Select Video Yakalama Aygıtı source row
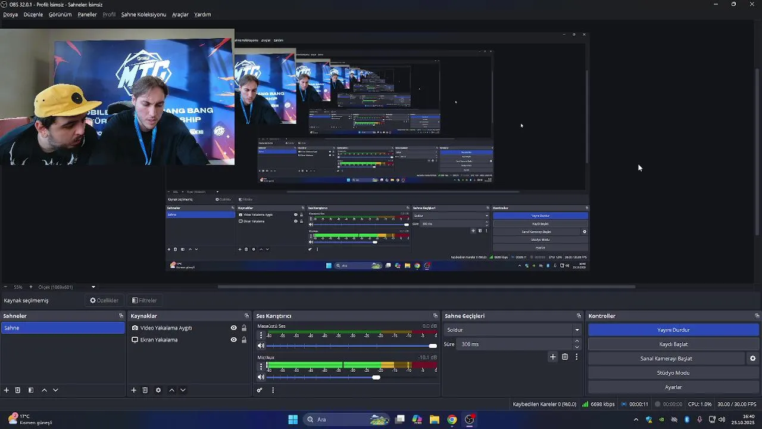The width and height of the screenshot is (762, 429). [189, 328]
